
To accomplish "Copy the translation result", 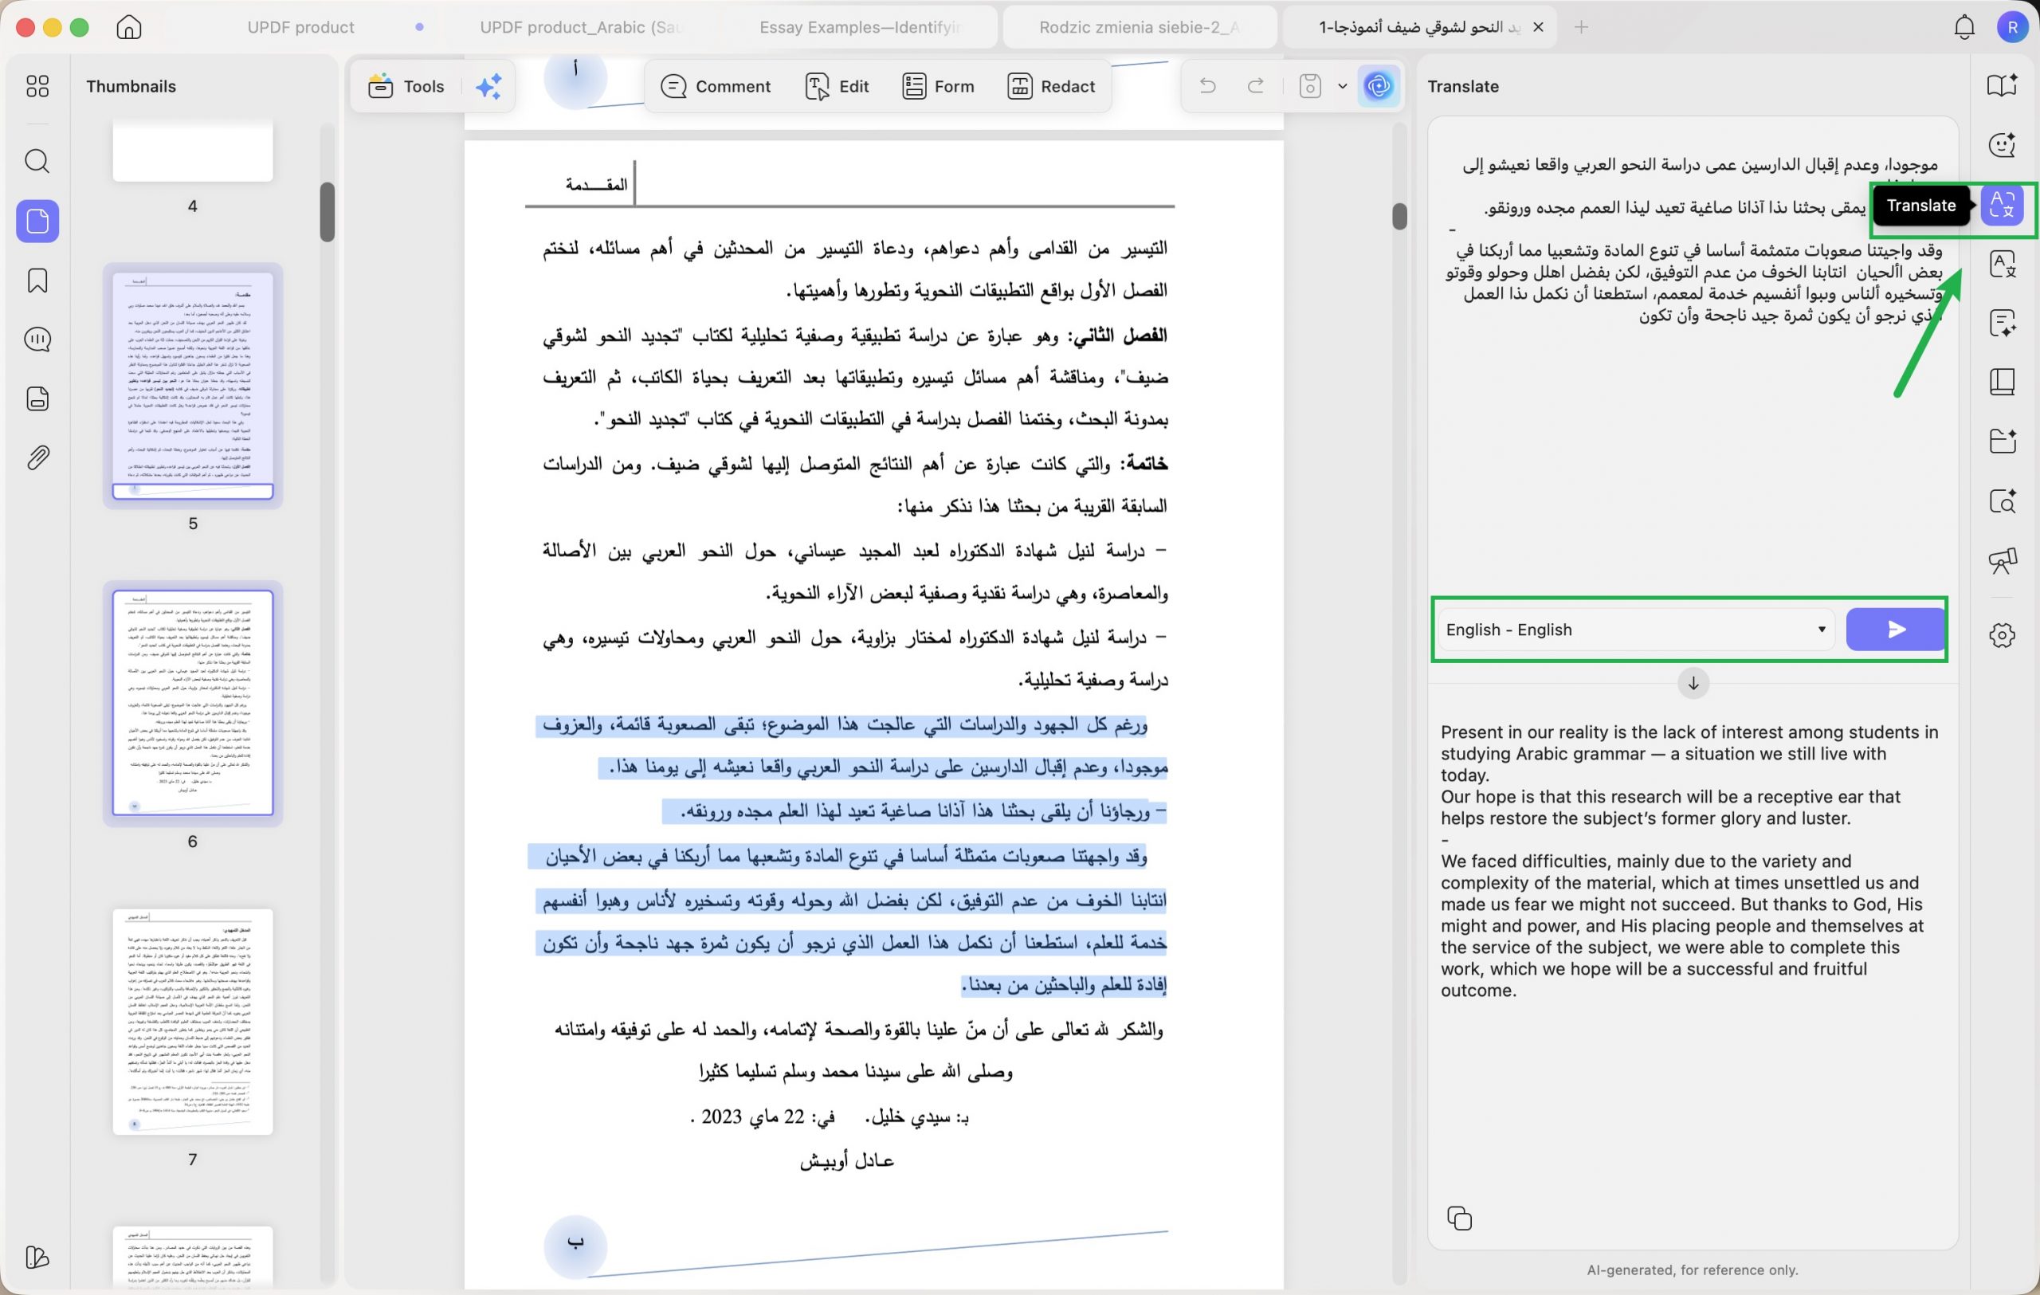I will [x=1459, y=1218].
